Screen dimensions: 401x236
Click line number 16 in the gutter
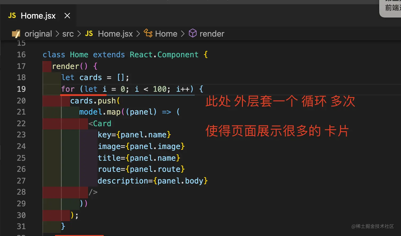tap(21, 55)
